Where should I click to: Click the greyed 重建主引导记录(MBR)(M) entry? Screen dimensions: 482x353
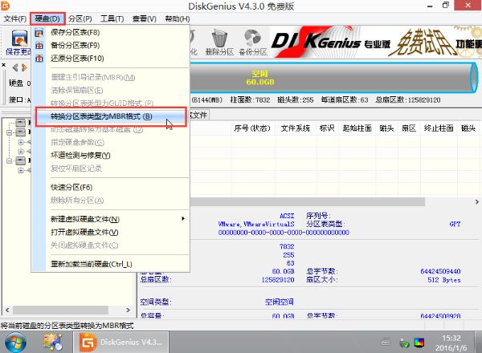point(111,77)
